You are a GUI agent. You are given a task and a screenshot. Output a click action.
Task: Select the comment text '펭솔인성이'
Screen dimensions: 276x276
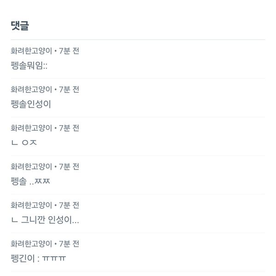point(30,104)
